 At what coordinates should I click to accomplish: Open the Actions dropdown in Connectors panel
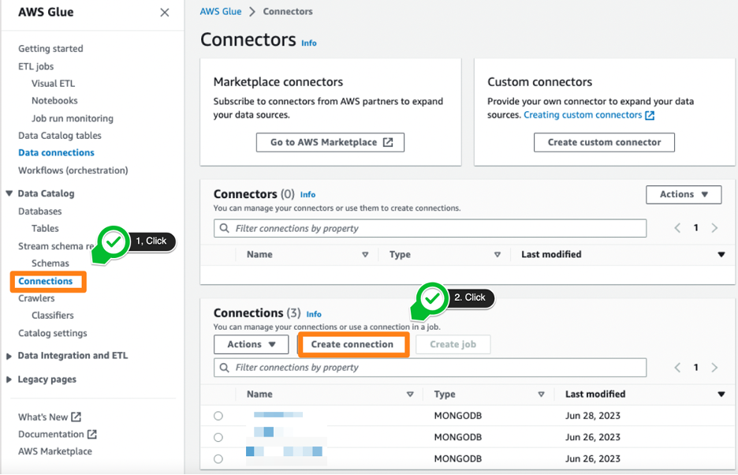pyautogui.click(x=684, y=195)
